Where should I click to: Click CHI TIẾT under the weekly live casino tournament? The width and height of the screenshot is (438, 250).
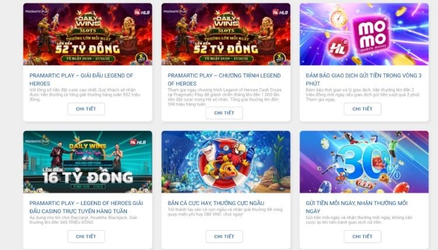(x=86, y=237)
